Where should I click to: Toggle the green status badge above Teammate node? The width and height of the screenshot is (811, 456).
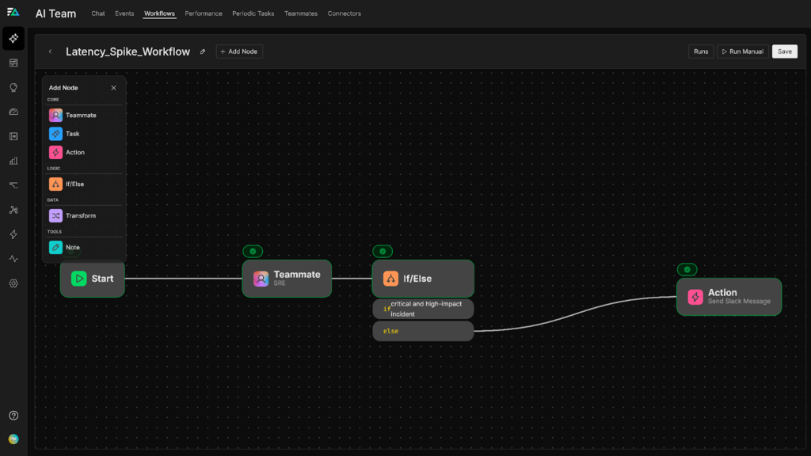[x=253, y=252]
